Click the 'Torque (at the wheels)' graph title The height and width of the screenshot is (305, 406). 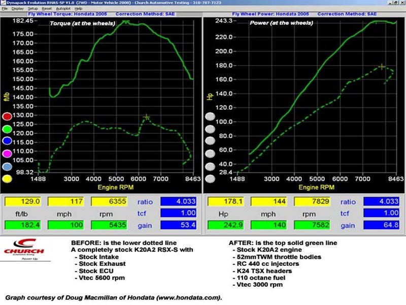point(82,23)
